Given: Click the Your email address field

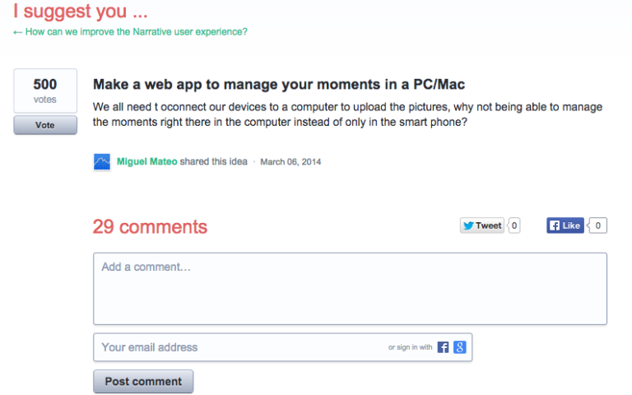Looking at the screenshot, I should (x=282, y=347).
